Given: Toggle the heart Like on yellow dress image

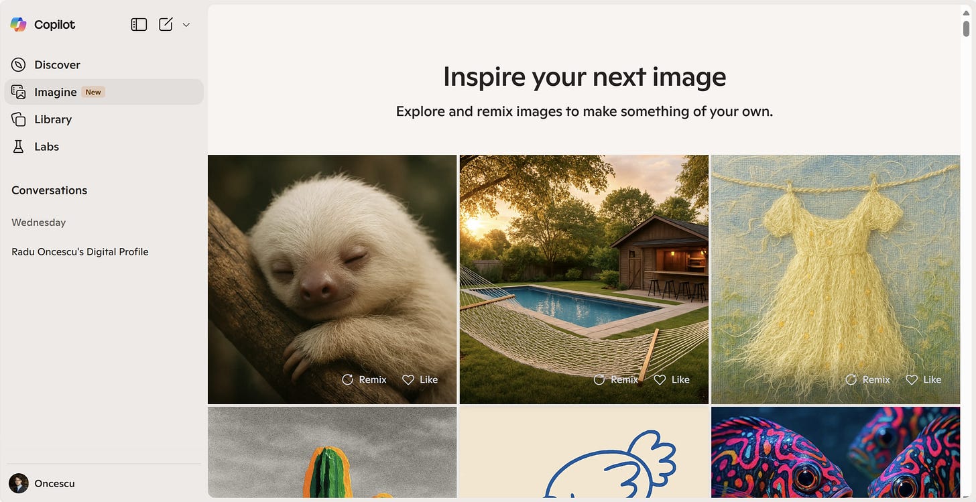Looking at the screenshot, I should point(912,379).
